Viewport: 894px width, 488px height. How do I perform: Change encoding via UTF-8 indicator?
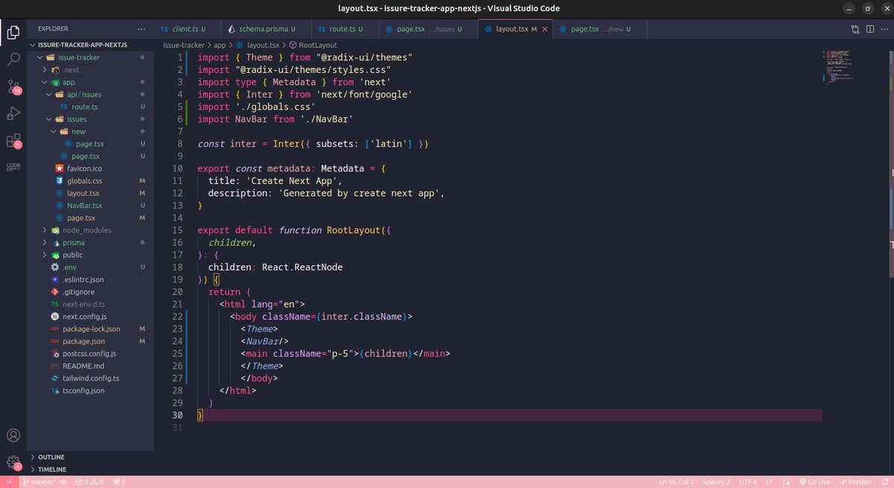click(749, 482)
